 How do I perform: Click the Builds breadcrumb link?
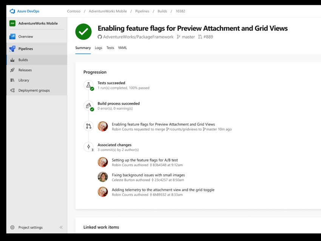coord(162,11)
